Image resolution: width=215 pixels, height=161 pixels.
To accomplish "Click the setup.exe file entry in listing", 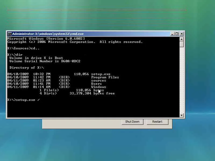I will click(x=101, y=74).
